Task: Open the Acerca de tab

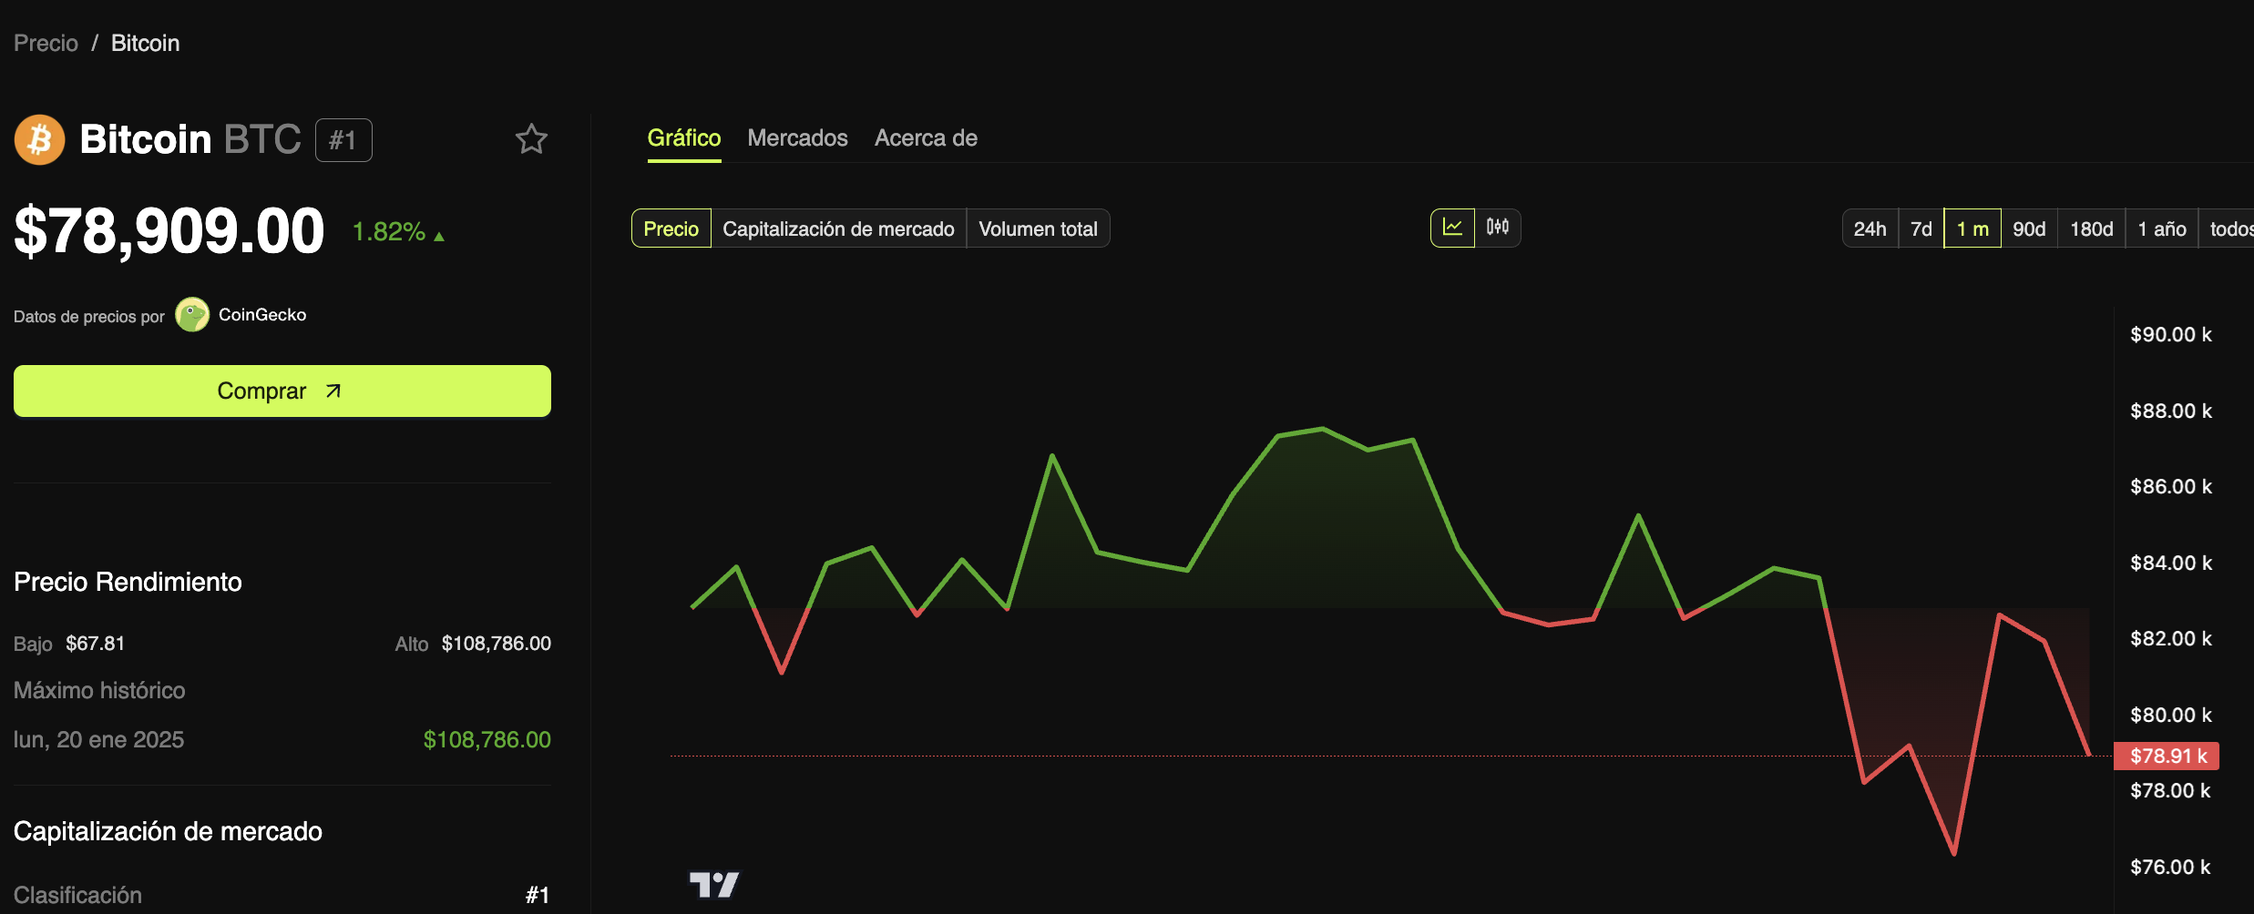Action: tap(927, 138)
